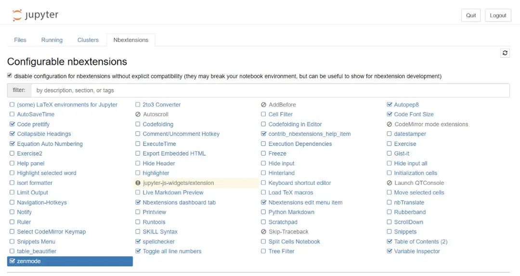Select the zenmode extension entry
The height and width of the screenshot is (276, 520).
click(70, 261)
